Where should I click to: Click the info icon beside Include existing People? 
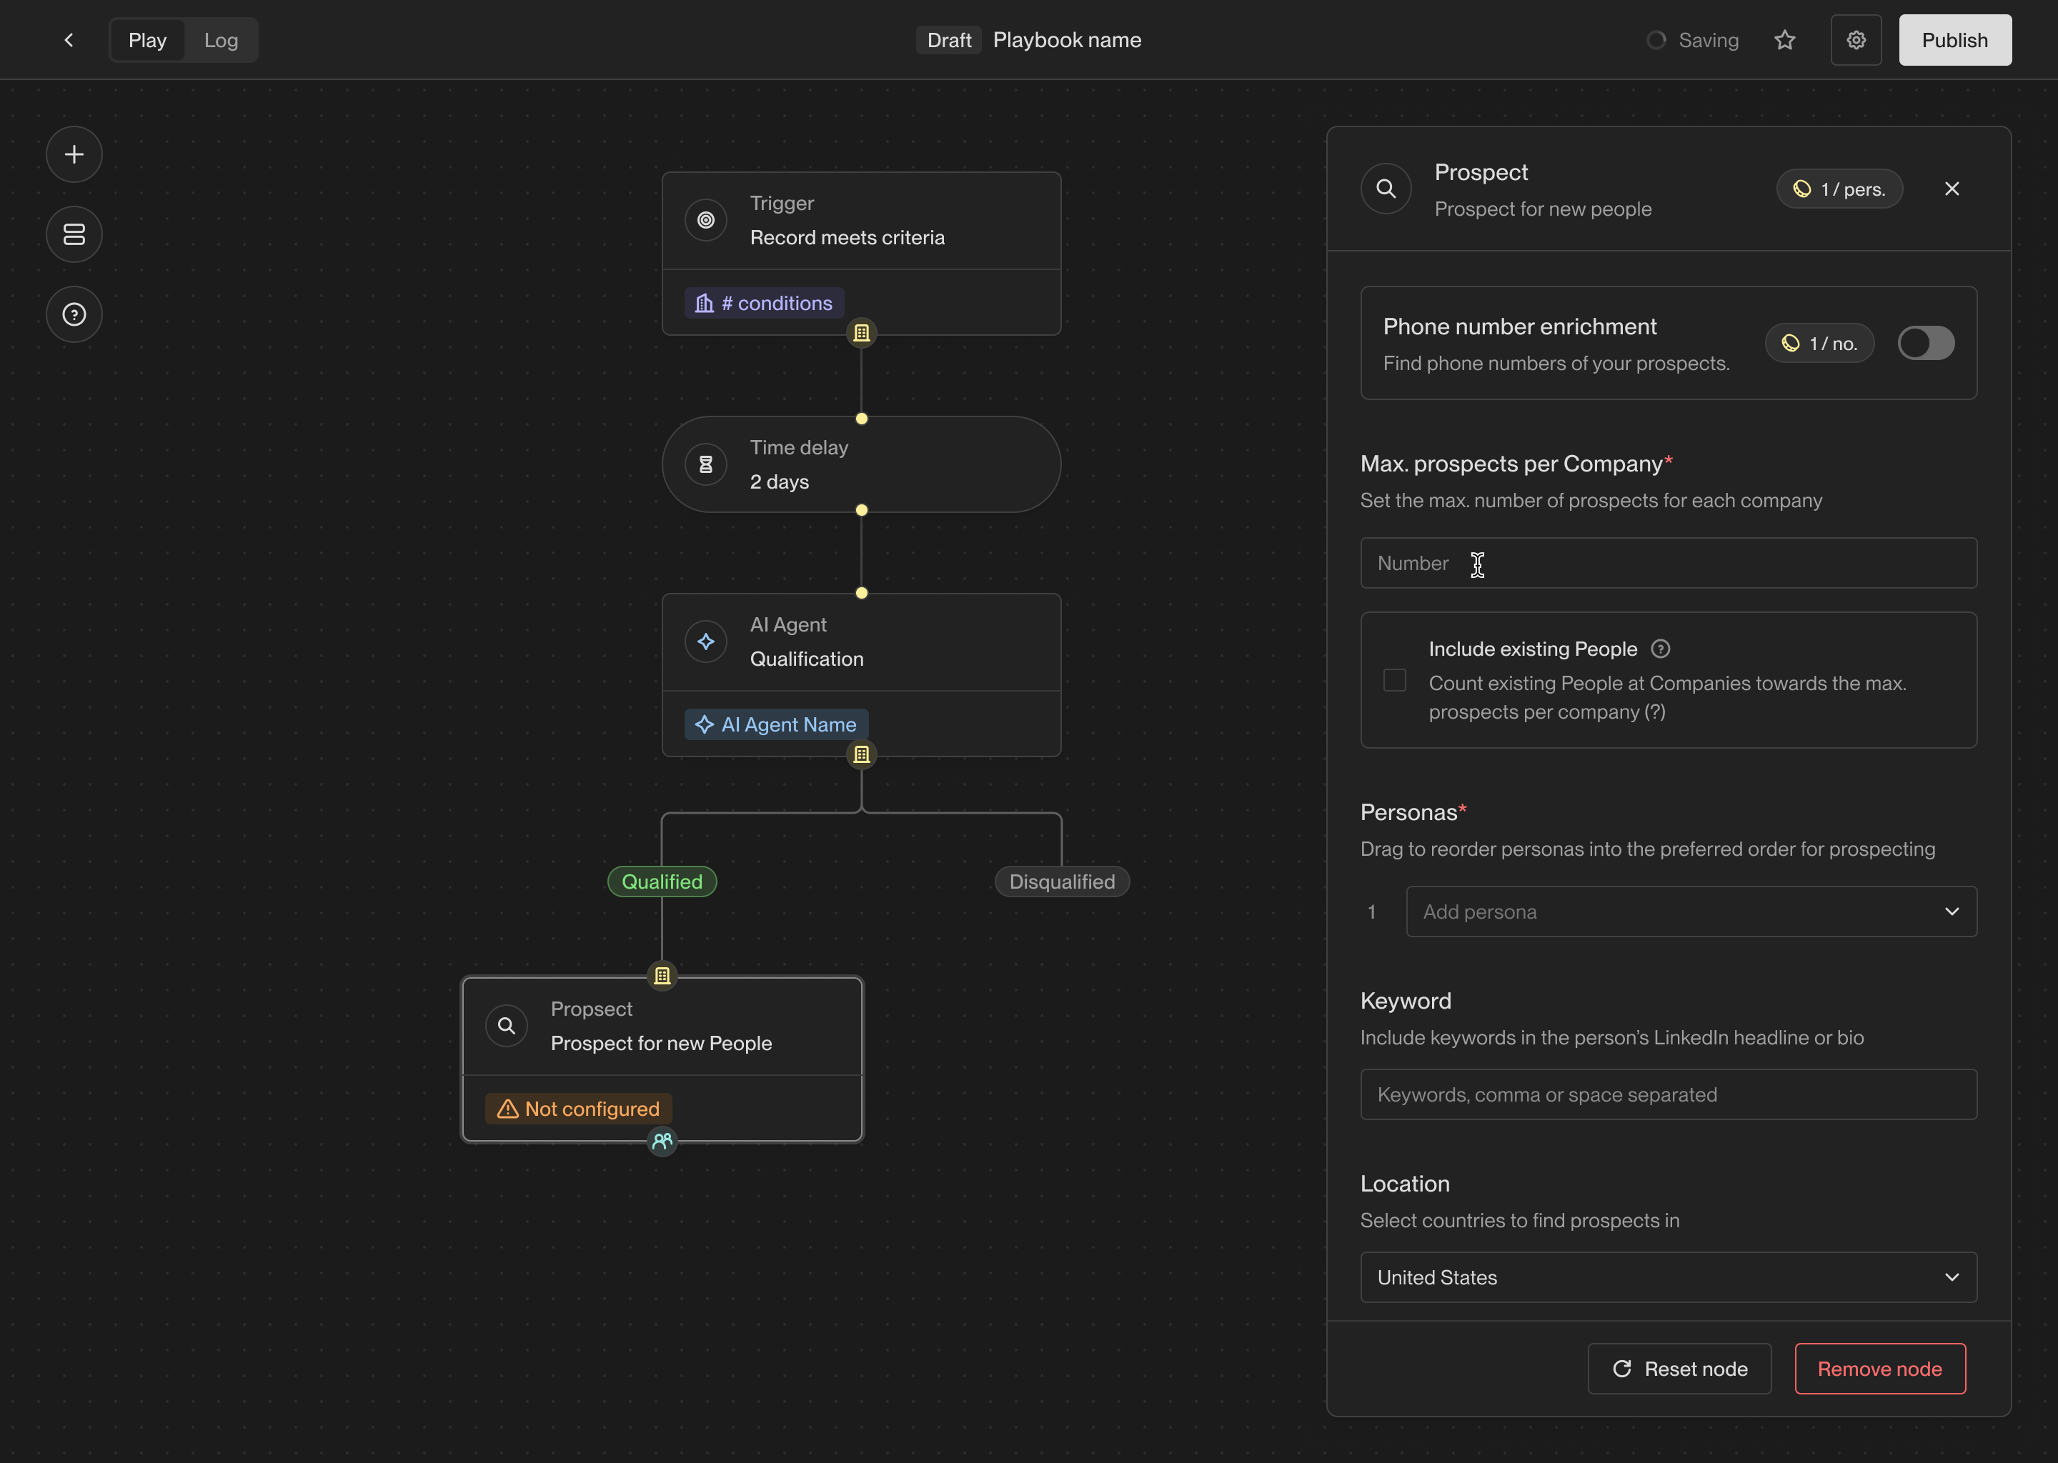1660,649
